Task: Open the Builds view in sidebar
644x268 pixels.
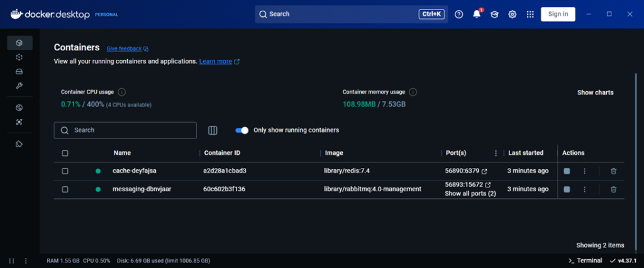Action: tap(19, 86)
